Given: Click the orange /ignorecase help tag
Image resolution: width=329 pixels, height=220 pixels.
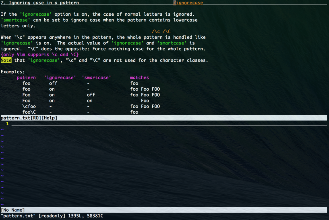Looking at the screenshot, I should pos(188,3).
